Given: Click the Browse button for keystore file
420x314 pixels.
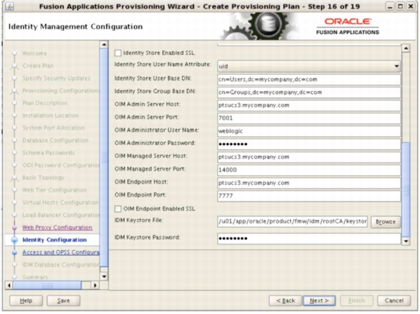Looking at the screenshot, I should [385, 222].
